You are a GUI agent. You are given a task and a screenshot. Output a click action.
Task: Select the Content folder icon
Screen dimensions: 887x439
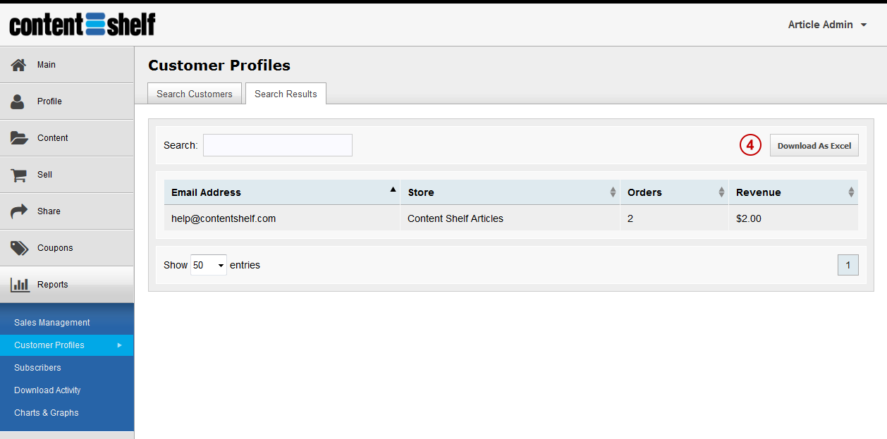[19, 138]
